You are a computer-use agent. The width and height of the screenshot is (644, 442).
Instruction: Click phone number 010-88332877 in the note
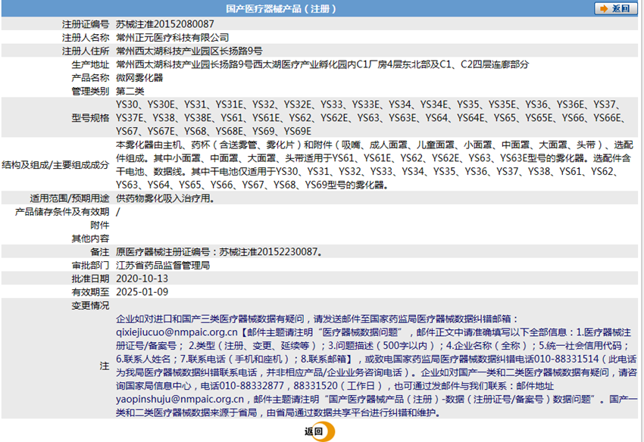pos(252,386)
